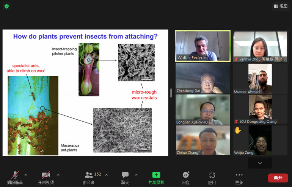This screenshot has width=292, height=187.
Task: Expand video options arrow beside 开启视频
Action: pyautogui.click(x=58, y=175)
